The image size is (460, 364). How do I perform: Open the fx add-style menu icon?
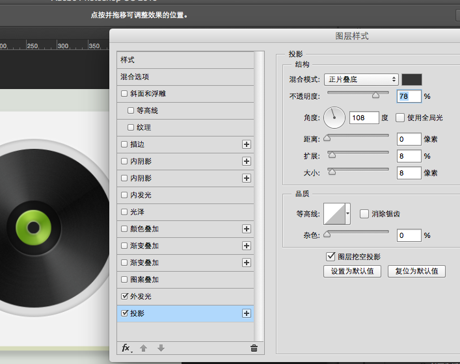(x=126, y=348)
